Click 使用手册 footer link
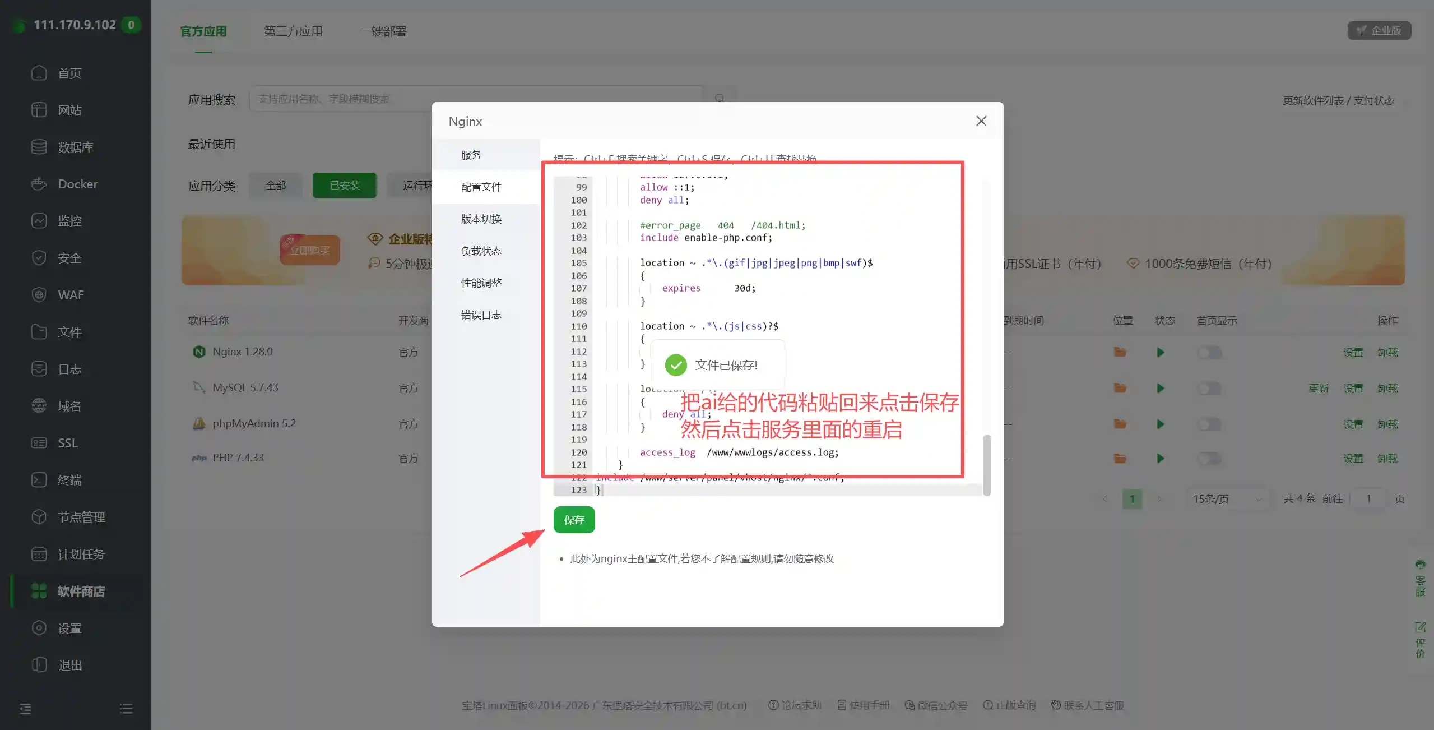The height and width of the screenshot is (730, 1434). (863, 705)
